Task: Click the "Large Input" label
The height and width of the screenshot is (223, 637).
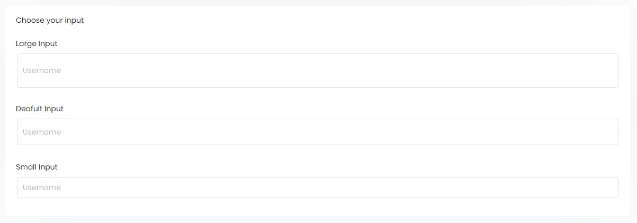Action: 37,43
